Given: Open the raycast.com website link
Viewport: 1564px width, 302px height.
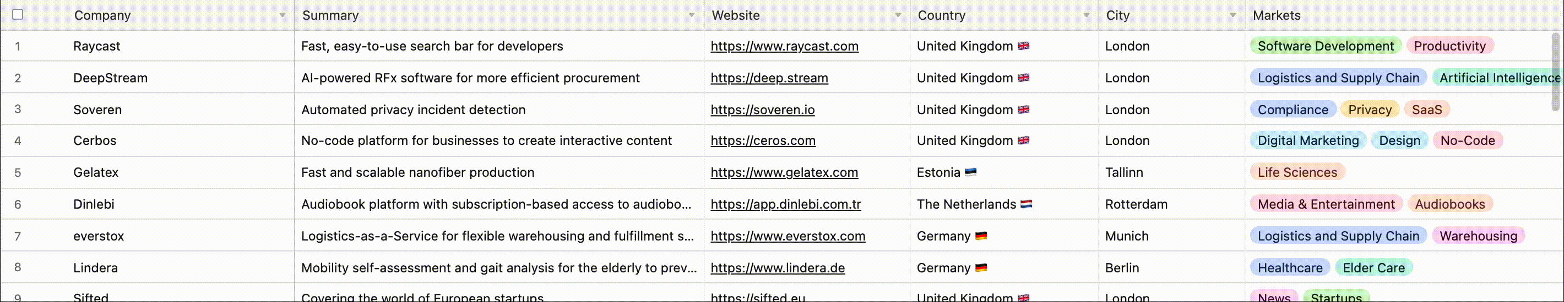Looking at the screenshot, I should click(784, 47).
